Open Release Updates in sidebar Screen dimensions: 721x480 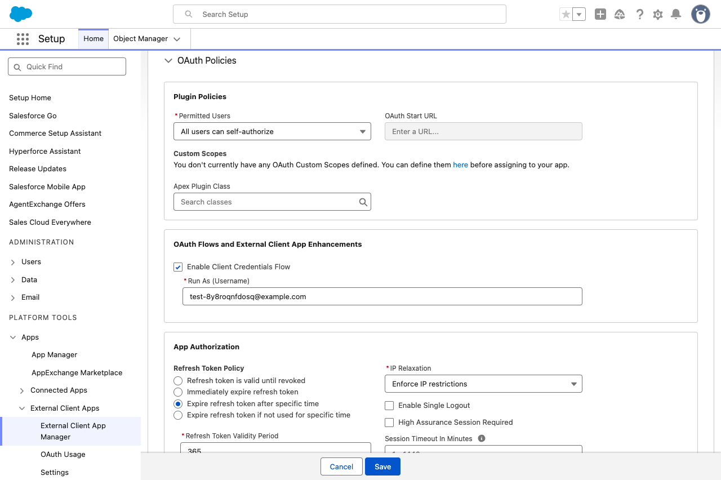pyautogui.click(x=38, y=168)
